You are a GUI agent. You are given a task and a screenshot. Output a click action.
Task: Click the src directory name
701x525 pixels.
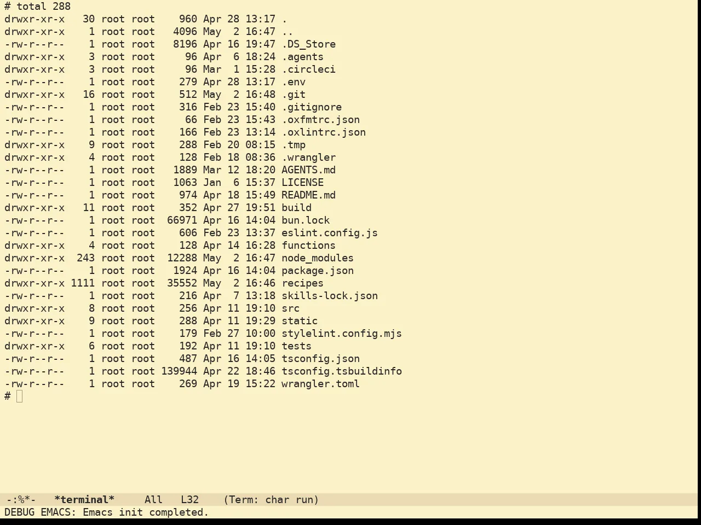290,308
